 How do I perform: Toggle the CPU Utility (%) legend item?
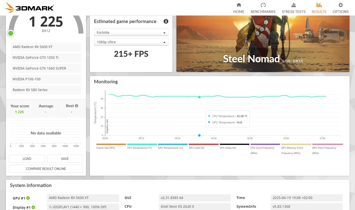pos(235,146)
